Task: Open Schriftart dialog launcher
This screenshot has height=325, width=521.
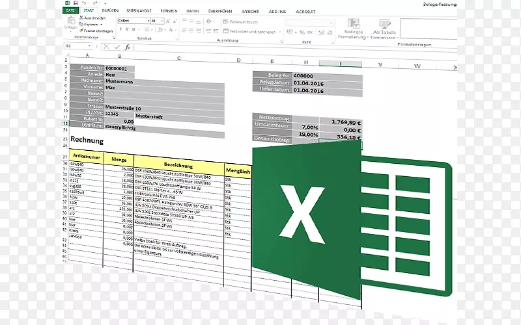Action: pos(176,40)
